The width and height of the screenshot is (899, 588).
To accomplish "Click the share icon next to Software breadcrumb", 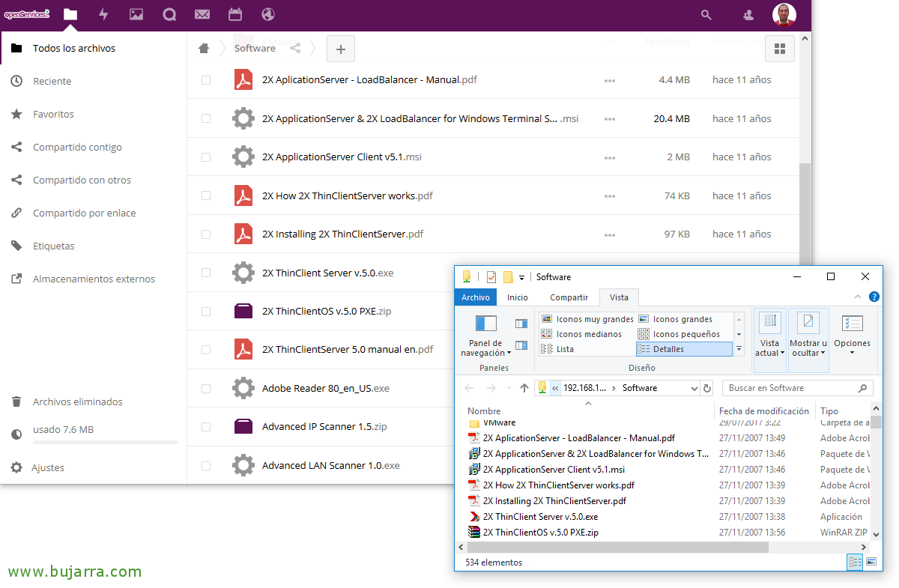I will (x=295, y=49).
